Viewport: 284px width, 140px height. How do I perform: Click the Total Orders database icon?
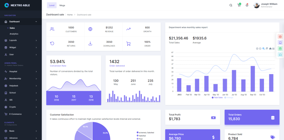click(273, 118)
